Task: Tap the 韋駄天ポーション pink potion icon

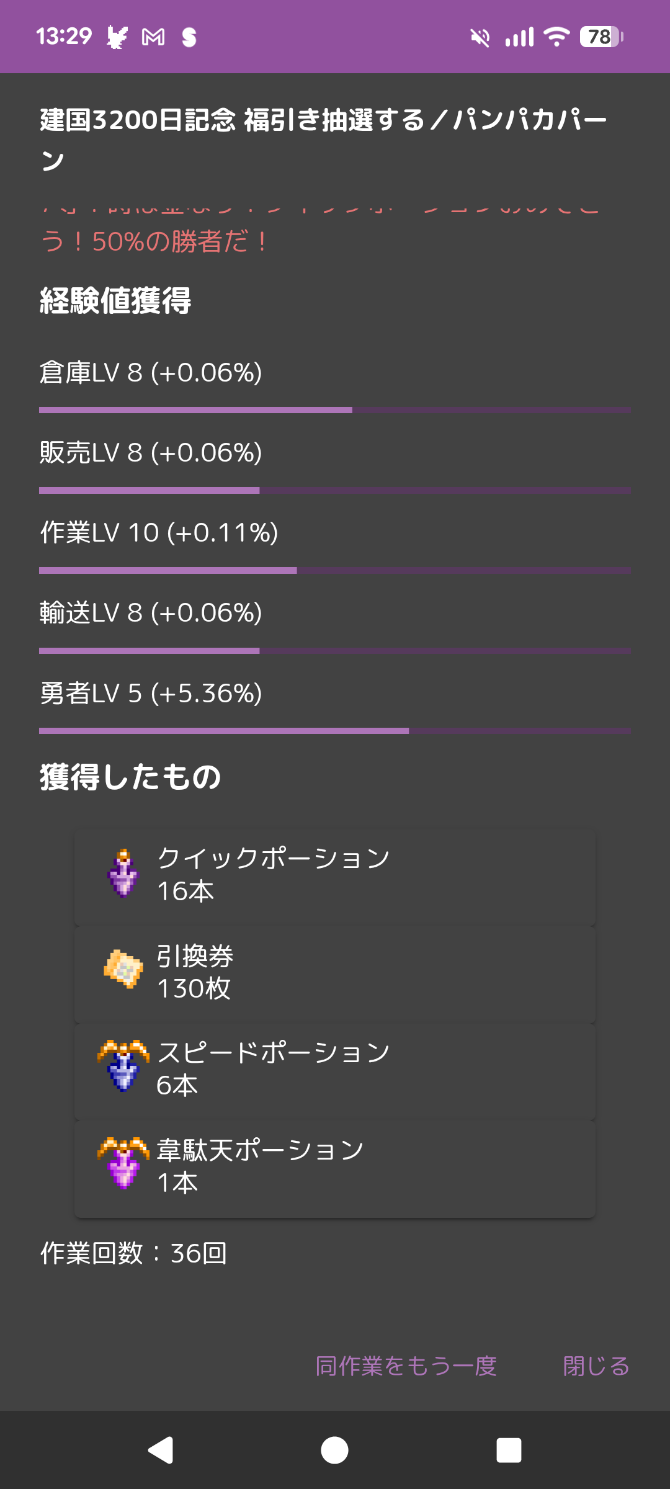Action: pos(123,1164)
